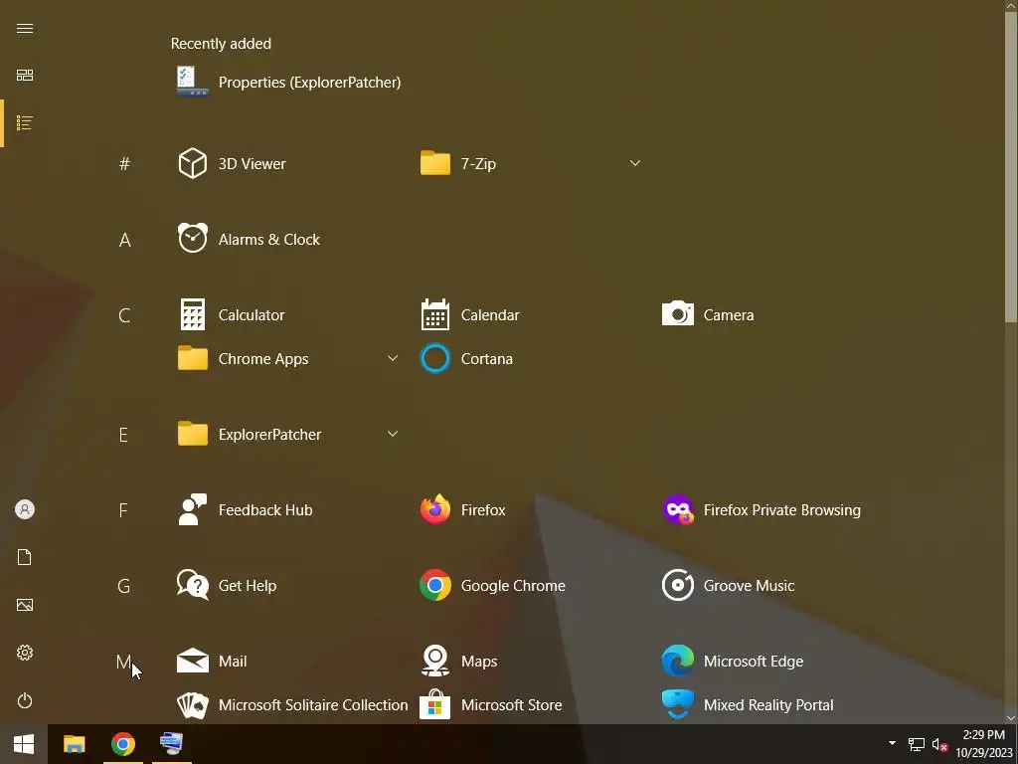
Task: Launch Google Chrome from app list
Action: pyautogui.click(x=493, y=585)
